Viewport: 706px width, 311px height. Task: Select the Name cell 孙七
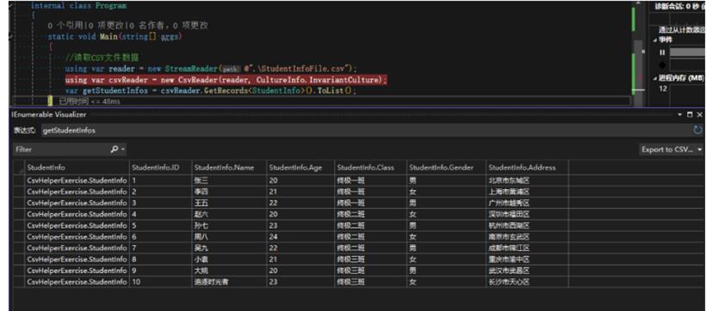tap(229, 226)
